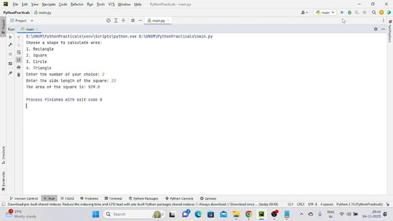Click the Windows Start button
The height and width of the screenshot is (221, 393).
96,214
